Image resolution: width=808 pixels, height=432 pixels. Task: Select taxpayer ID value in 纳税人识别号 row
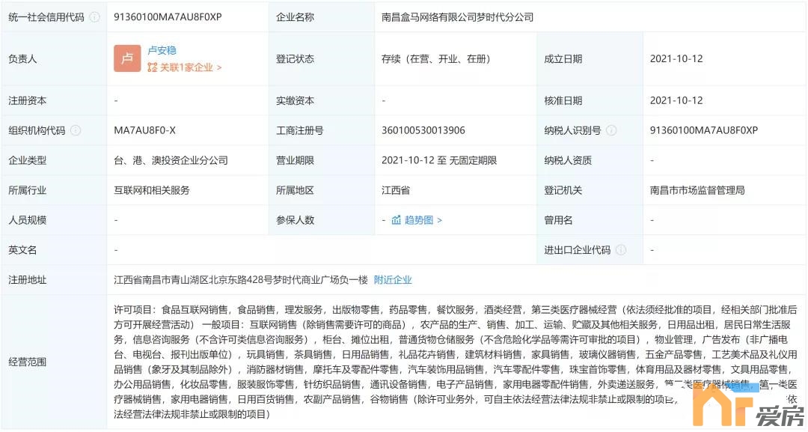[x=704, y=130]
